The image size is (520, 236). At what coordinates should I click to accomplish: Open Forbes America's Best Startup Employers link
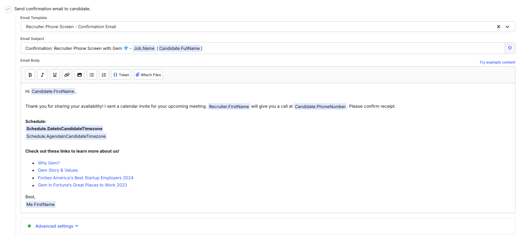click(86, 178)
